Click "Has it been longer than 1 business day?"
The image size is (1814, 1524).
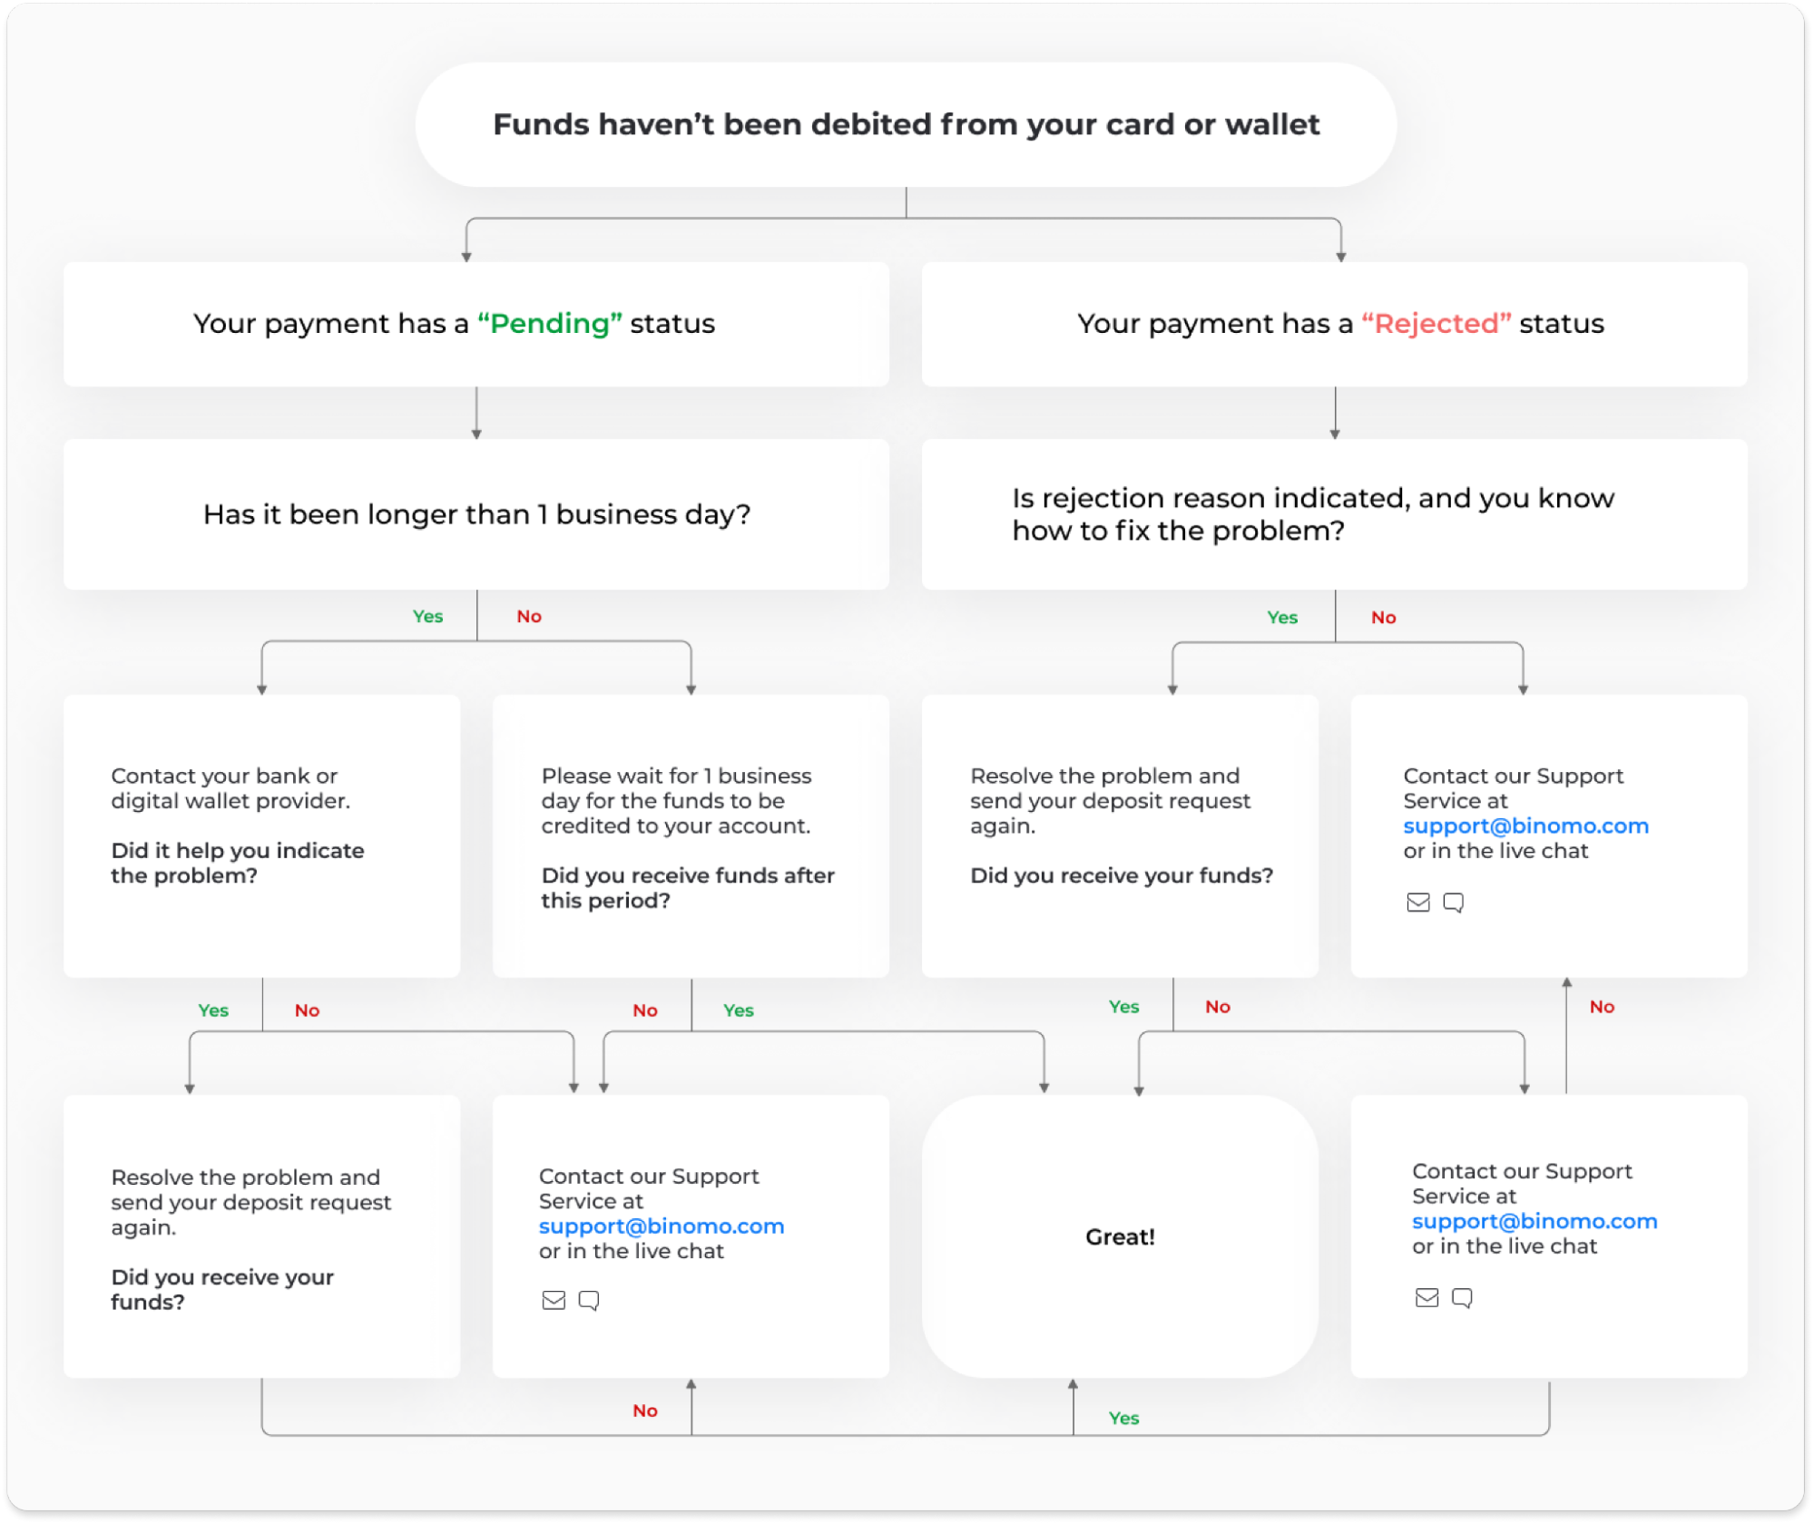pos(476,514)
